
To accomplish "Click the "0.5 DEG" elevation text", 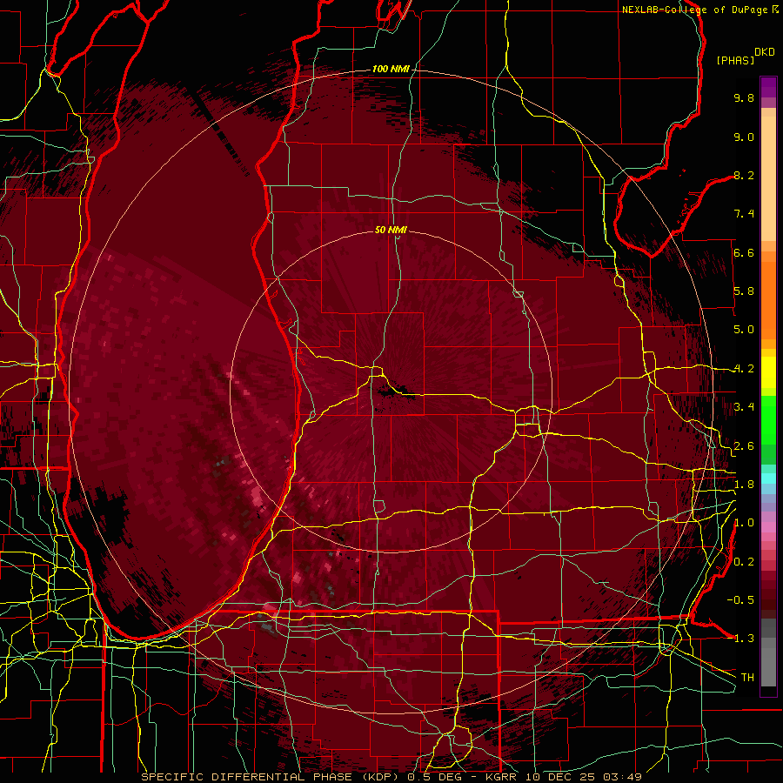I will 434,777.
